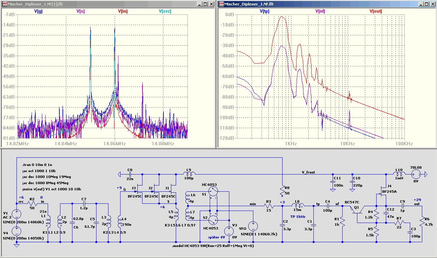This screenshot has height=258, width=437.
Task: Select the S2 HC4053 switch symbol
Action: click(213, 220)
